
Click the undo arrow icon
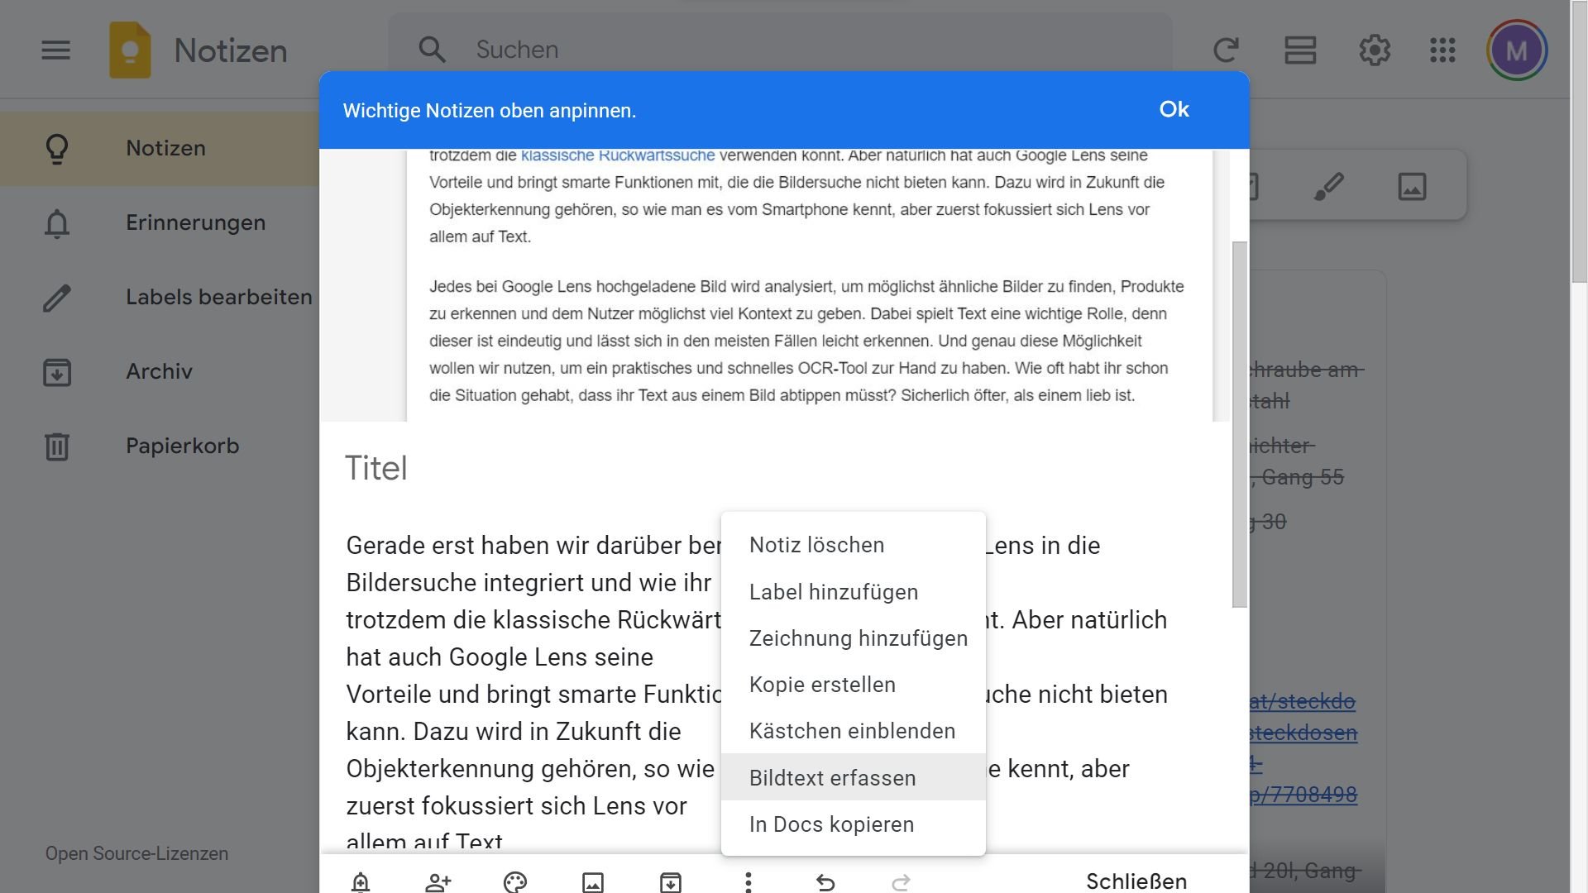click(825, 881)
